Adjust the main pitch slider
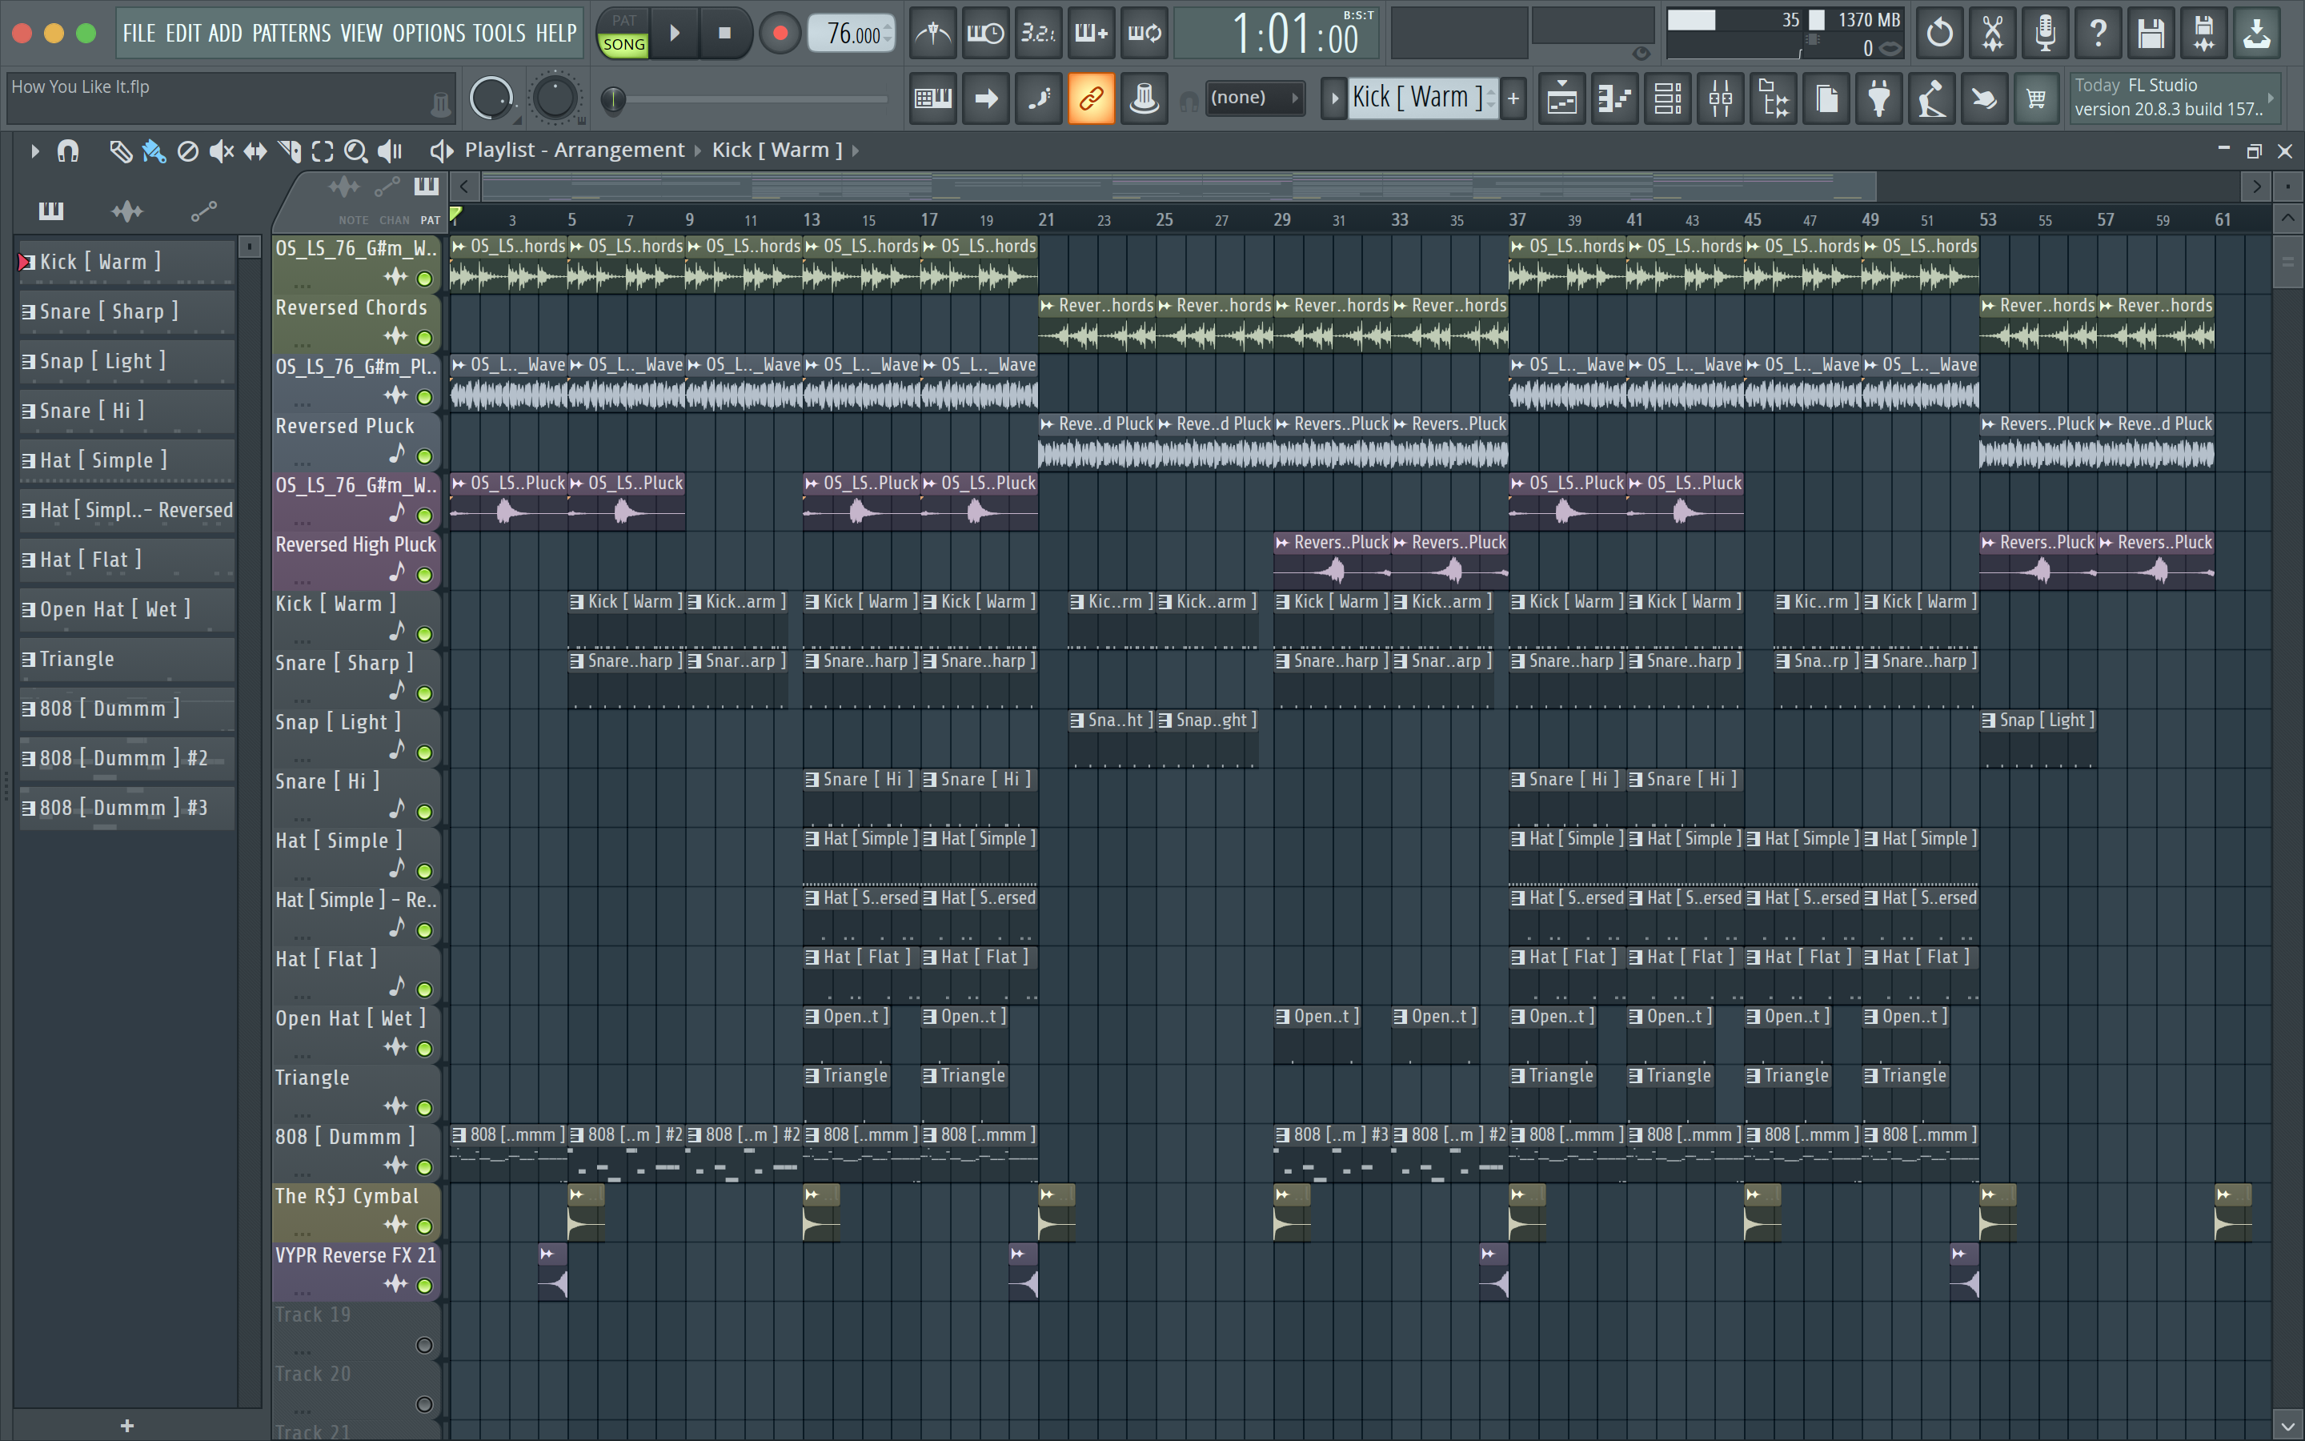This screenshot has height=1441, width=2305. 555,98
